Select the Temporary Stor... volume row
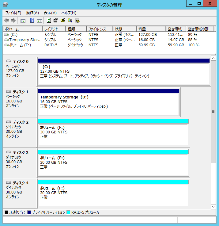The image size is (219, 226). [x=109, y=40]
